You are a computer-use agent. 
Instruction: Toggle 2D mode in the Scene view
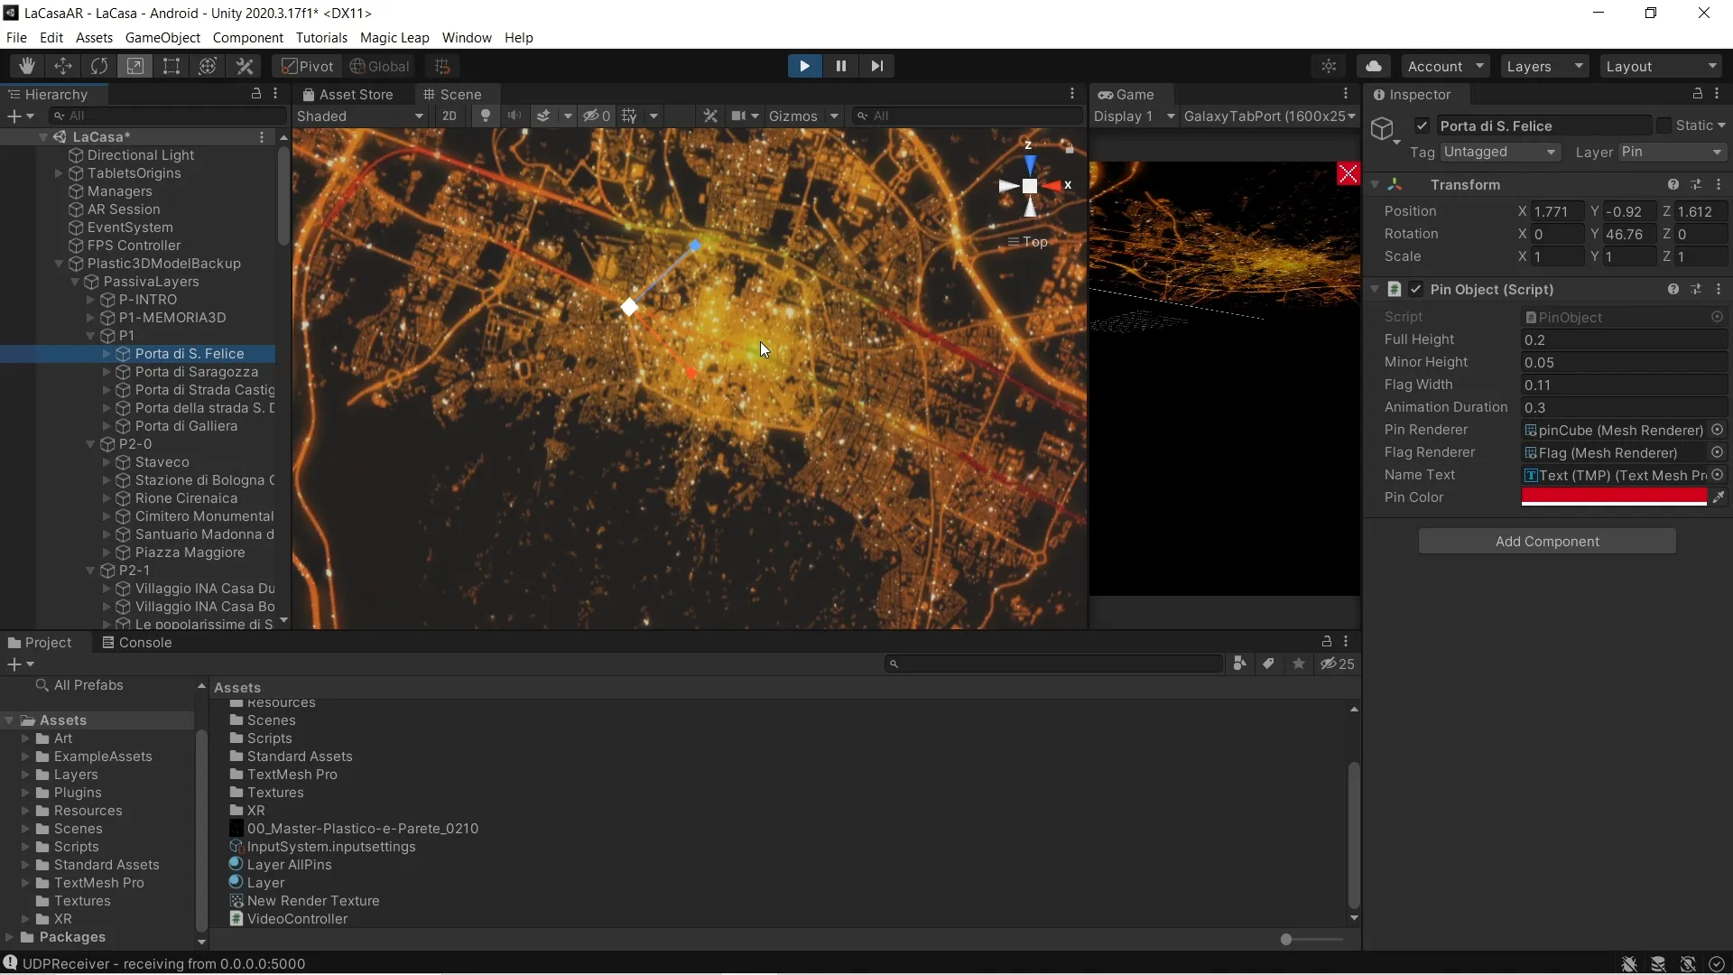pyautogui.click(x=449, y=116)
